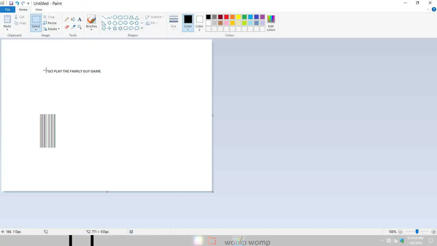Select the Hexagon shape

[x=120, y=23]
